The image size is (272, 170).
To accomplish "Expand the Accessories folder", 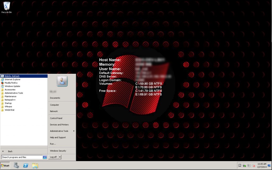I will click(11, 89).
